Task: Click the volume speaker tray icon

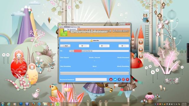Action: point(177,104)
